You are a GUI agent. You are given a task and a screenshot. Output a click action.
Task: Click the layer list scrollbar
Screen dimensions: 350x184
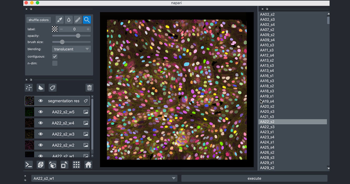pos(92,124)
